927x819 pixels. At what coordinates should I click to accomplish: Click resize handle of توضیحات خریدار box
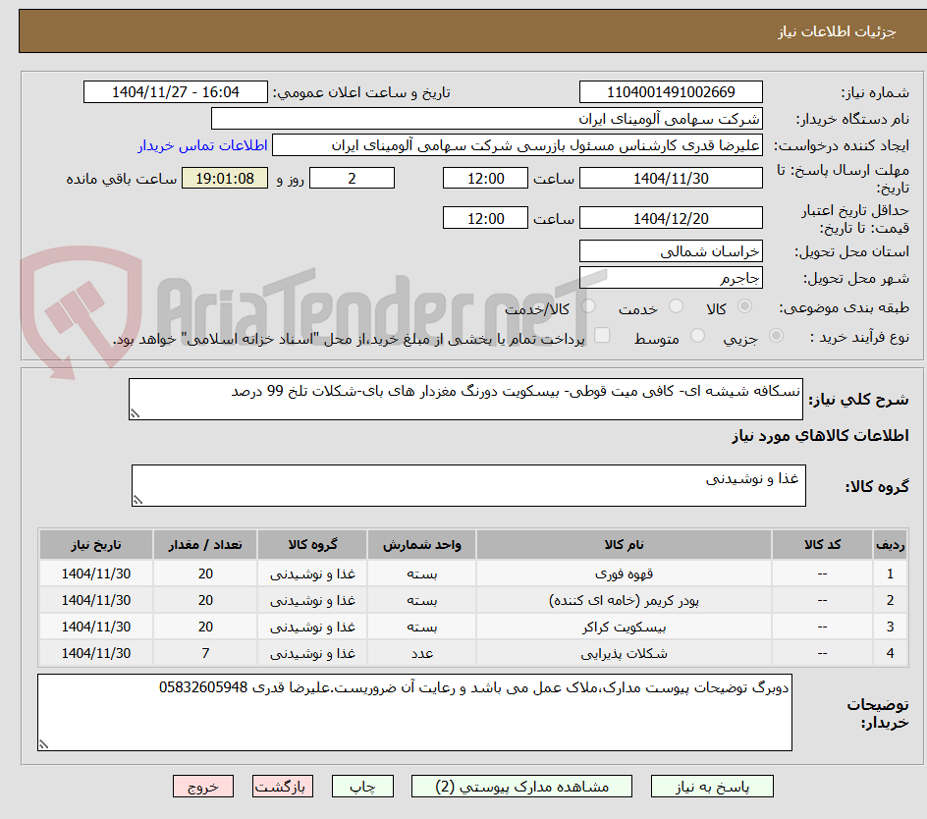tap(44, 745)
